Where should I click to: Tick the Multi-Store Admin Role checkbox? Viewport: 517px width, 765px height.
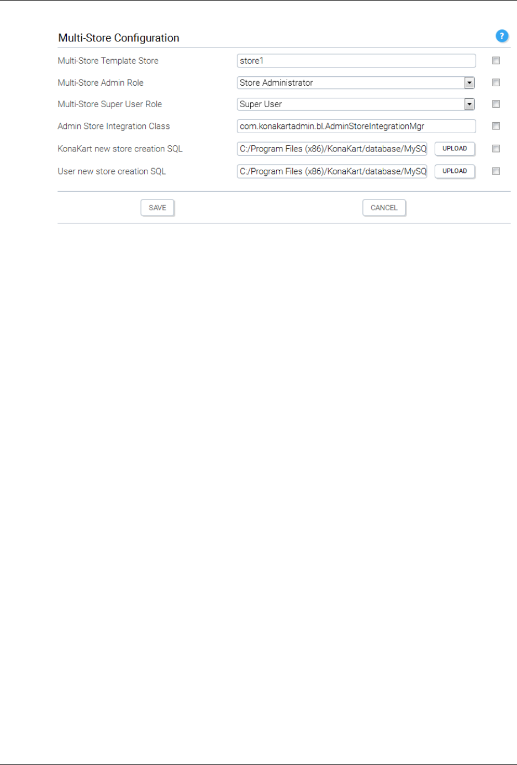coord(496,82)
